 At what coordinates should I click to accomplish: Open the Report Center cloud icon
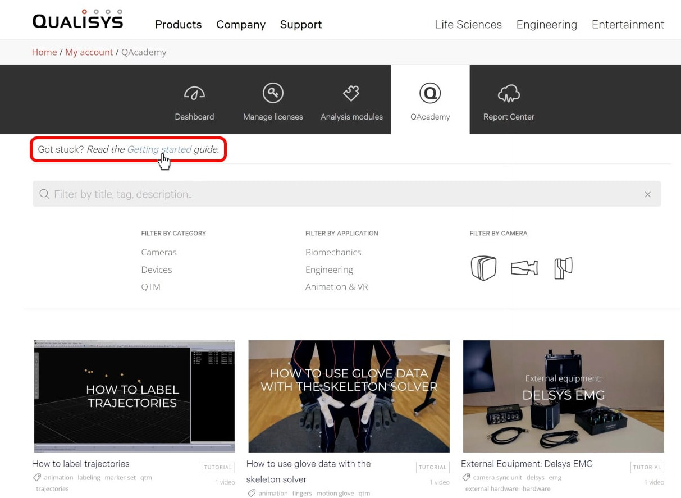pos(509,93)
